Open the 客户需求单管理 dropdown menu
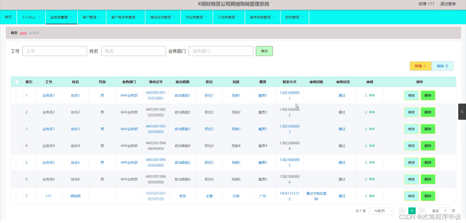The height and width of the screenshot is (223, 466). (x=126, y=17)
